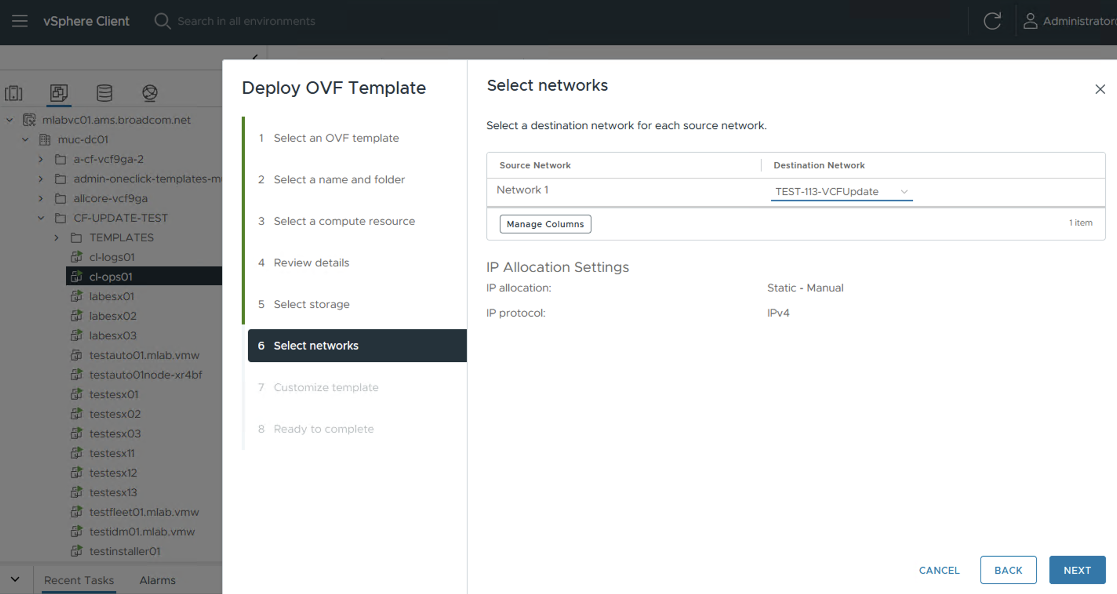This screenshot has height=594, width=1117.
Task: Switch to VMs and Templates view icon
Action: [59, 93]
